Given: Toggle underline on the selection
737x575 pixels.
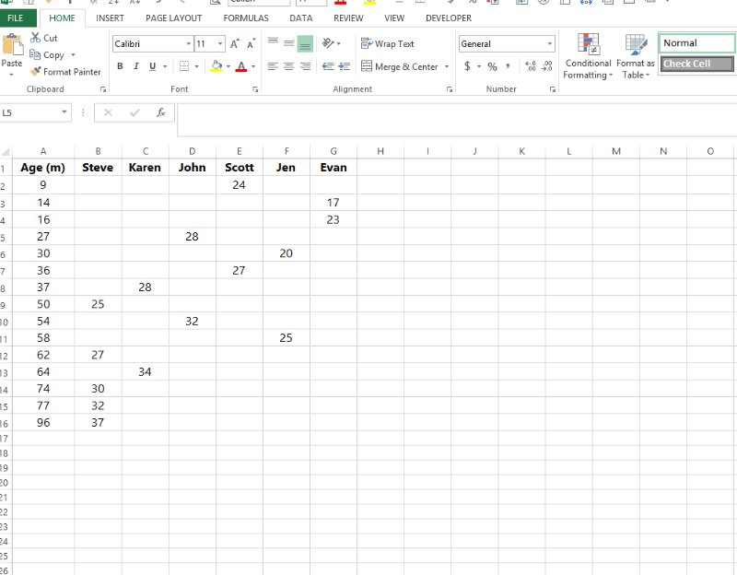Looking at the screenshot, I should 150,66.
